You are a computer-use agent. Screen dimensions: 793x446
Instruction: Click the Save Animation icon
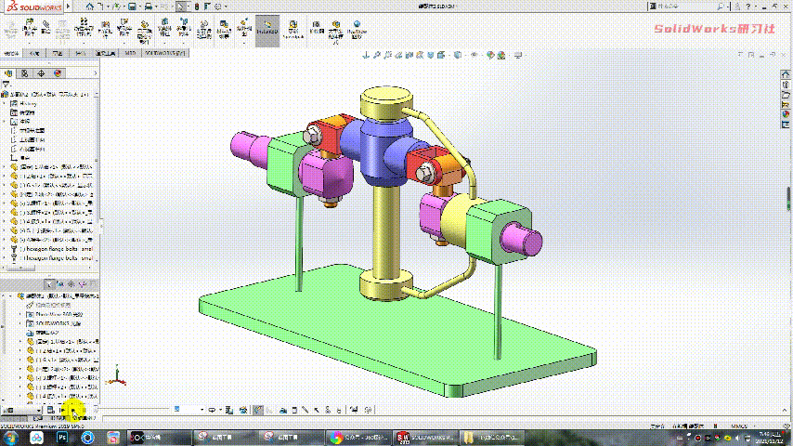pyautogui.click(x=229, y=410)
